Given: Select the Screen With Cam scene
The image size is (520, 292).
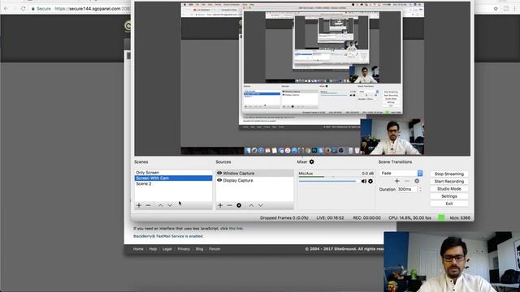Looking at the screenshot, I should click(x=173, y=178).
